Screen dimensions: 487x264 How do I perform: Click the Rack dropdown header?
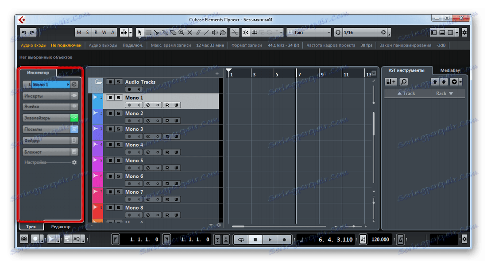(444, 93)
